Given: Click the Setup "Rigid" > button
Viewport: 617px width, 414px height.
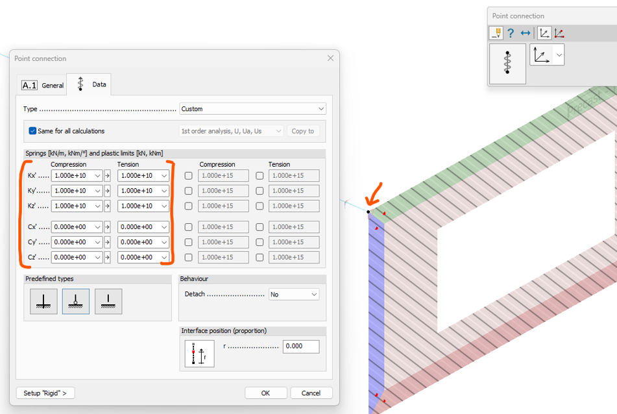Looking at the screenshot, I should (45, 393).
